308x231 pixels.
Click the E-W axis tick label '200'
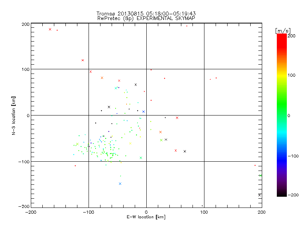[x=262, y=212]
